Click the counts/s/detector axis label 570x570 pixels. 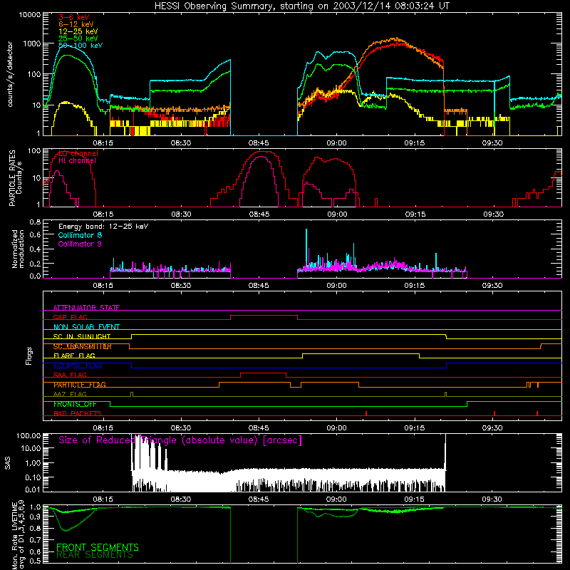pyautogui.click(x=10, y=74)
